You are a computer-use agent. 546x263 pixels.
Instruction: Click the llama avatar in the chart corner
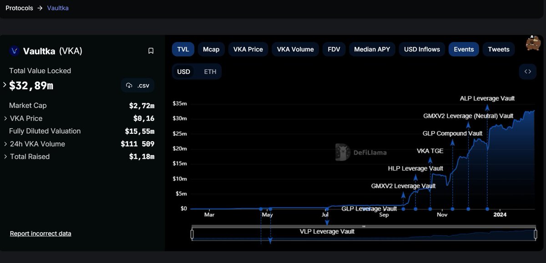click(x=533, y=43)
